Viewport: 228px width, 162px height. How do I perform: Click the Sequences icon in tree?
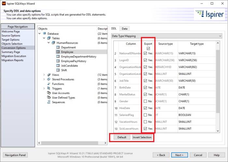pos(49,102)
